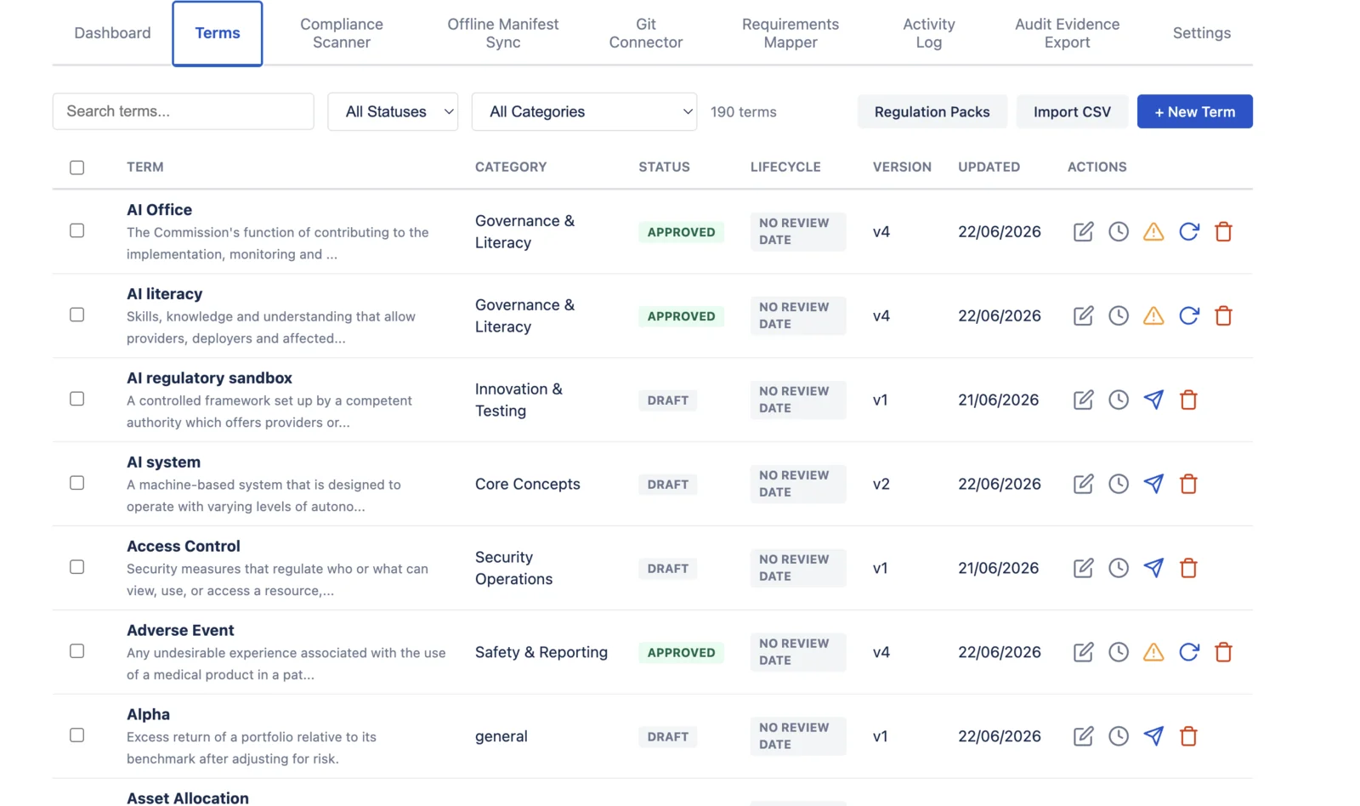Image resolution: width=1360 pixels, height=806 pixels.
Task: Click the AI Office term name
Action: click(x=159, y=209)
